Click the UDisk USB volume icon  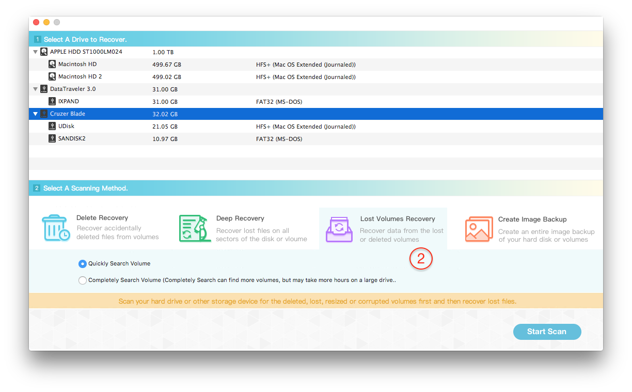point(52,127)
